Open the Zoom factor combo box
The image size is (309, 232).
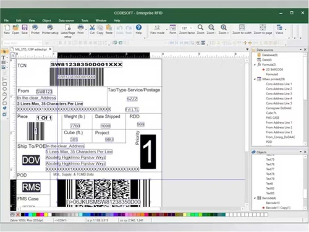187,28
